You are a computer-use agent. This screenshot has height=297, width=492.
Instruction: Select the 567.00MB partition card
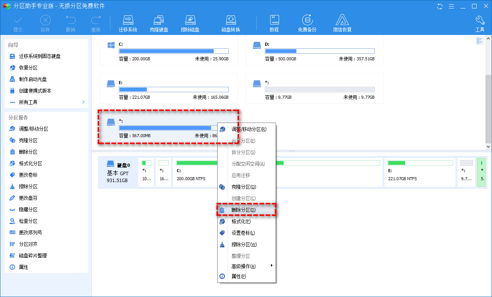(169, 127)
